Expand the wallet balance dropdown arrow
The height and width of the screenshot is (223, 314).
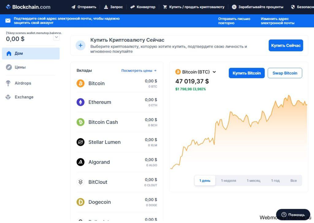(56, 37)
